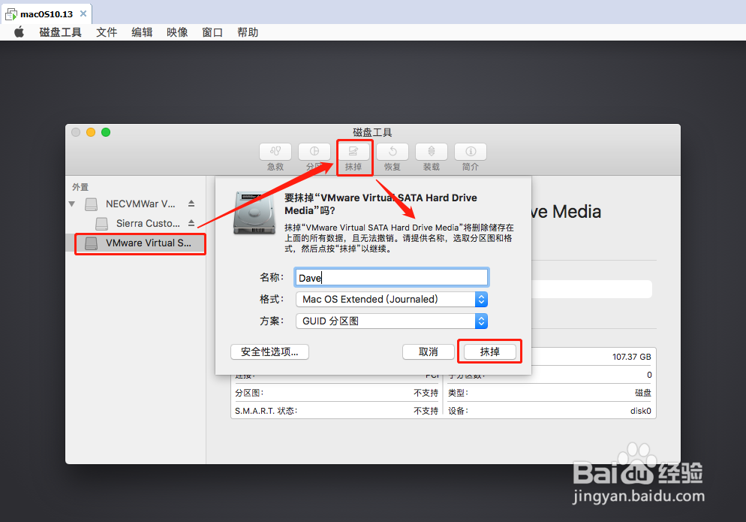The height and width of the screenshot is (522, 746).
Task: Open the 帮助 menu
Action: click(x=248, y=32)
